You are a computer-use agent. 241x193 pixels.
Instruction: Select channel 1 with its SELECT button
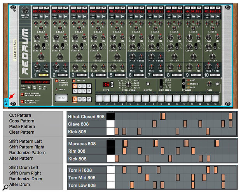(44, 75)
